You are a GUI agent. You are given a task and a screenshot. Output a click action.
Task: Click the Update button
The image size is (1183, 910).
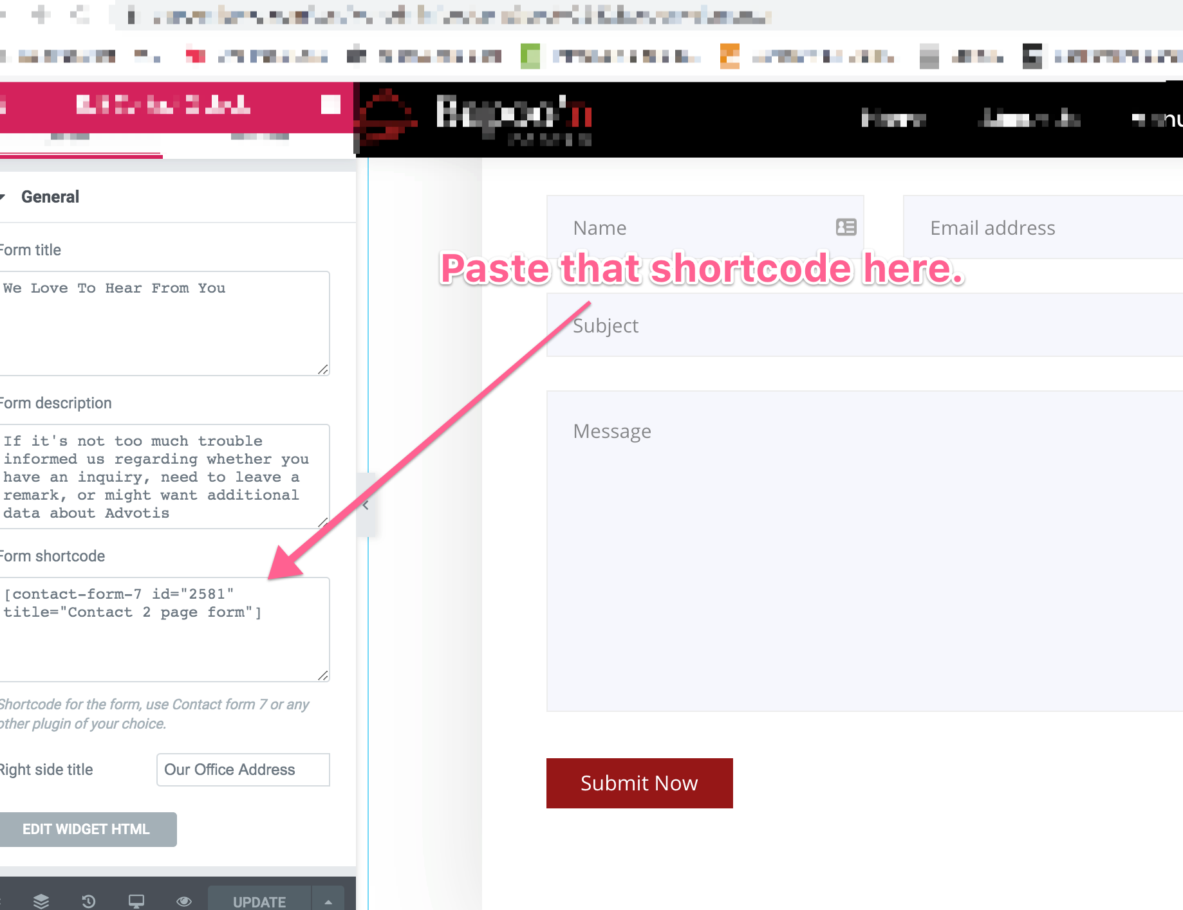coord(259,901)
